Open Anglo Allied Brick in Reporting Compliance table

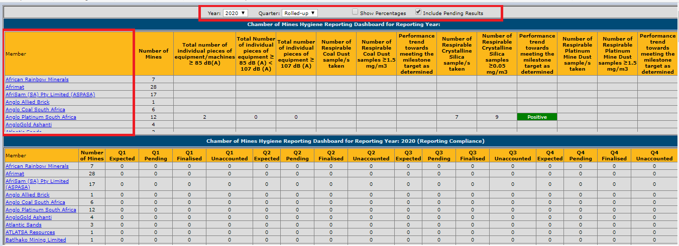point(28,194)
